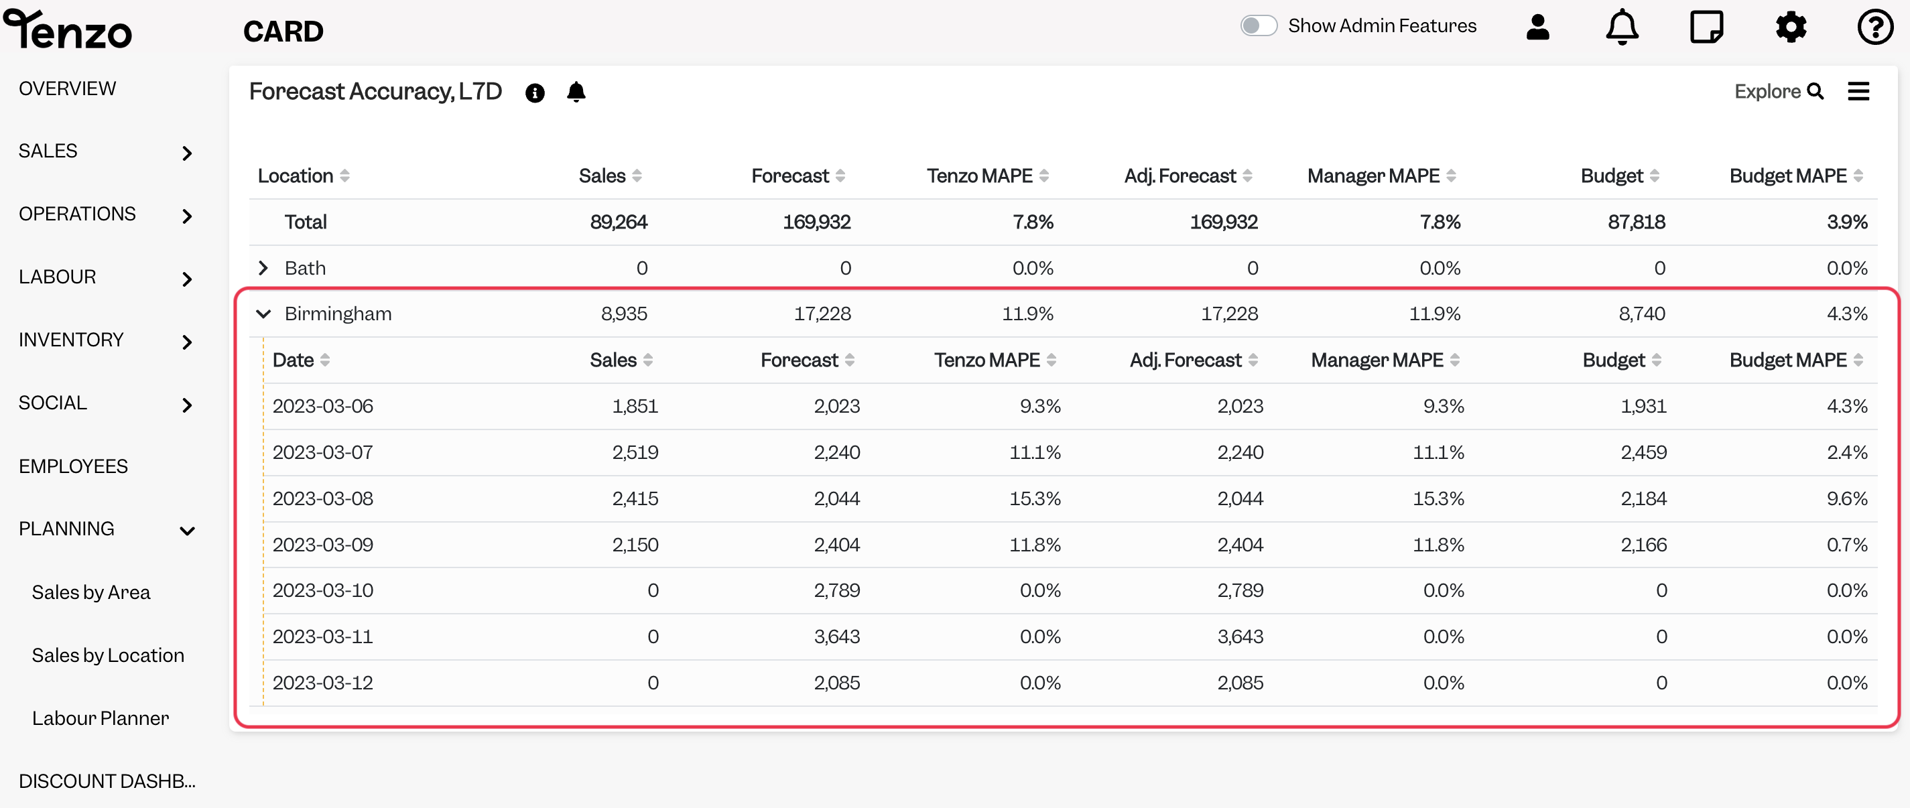Open the sticky note icon
1910x808 pixels.
[1706, 27]
